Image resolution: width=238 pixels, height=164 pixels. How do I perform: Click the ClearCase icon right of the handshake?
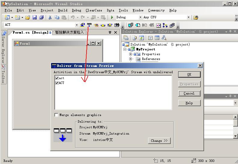tap(117, 25)
